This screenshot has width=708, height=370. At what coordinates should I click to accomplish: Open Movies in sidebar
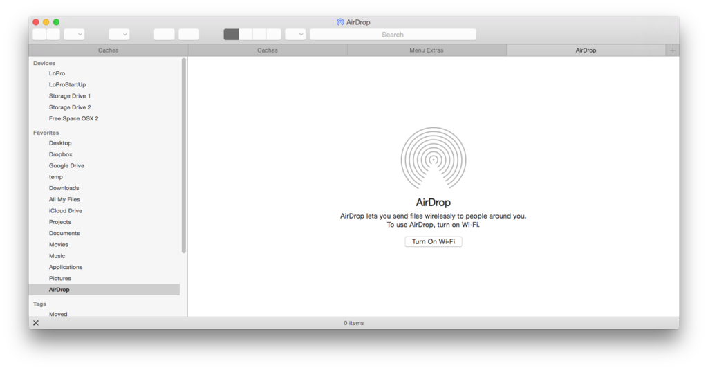pos(58,244)
